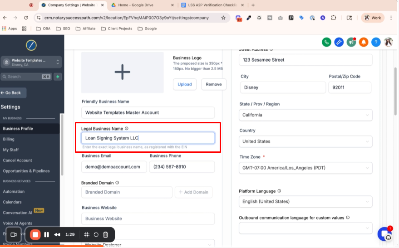Open the user profile avatar

[x=388, y=42]
